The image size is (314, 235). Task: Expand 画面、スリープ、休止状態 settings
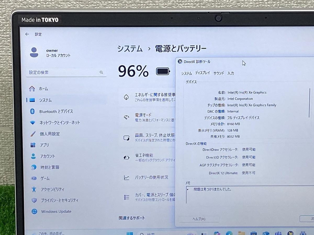147,138
